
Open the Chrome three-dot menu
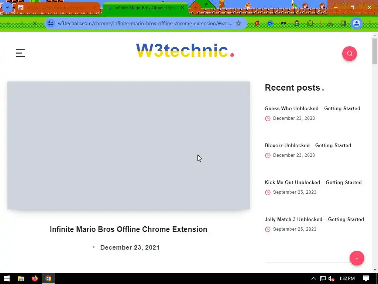370,23
